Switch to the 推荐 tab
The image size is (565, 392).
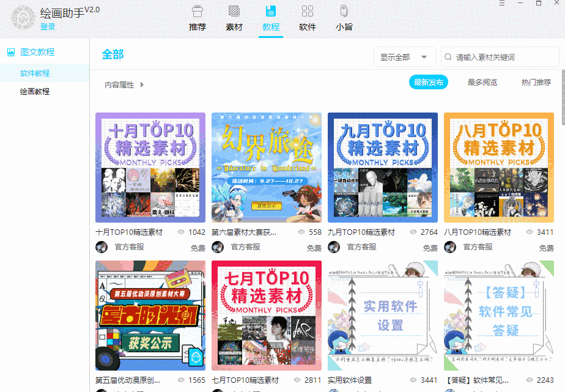tap(197, 19)
